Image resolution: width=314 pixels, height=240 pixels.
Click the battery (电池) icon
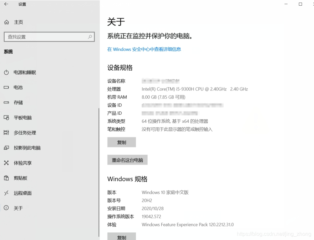point(6,88)
